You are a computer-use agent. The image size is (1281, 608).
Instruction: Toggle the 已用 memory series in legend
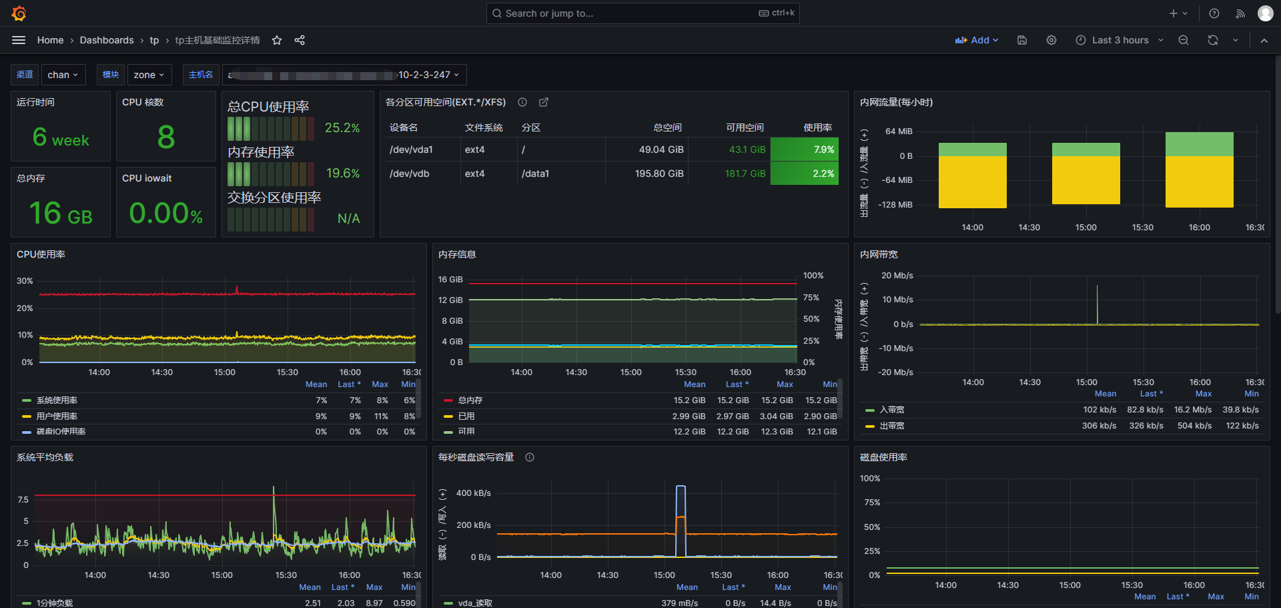(x=466, y=416)
